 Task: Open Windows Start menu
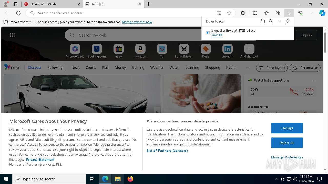coord(6,179)
